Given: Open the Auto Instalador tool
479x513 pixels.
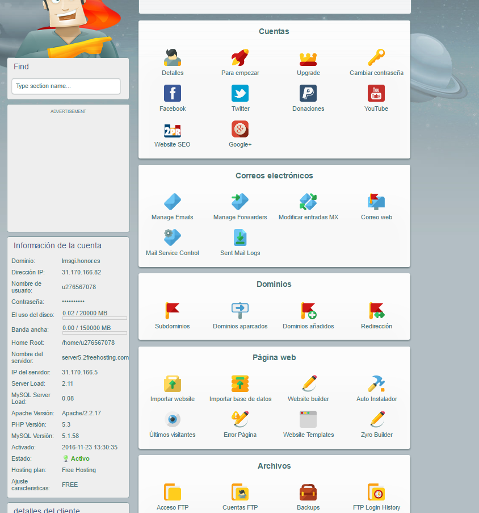Looking at the screenshot, I should [x=376, y=384].
